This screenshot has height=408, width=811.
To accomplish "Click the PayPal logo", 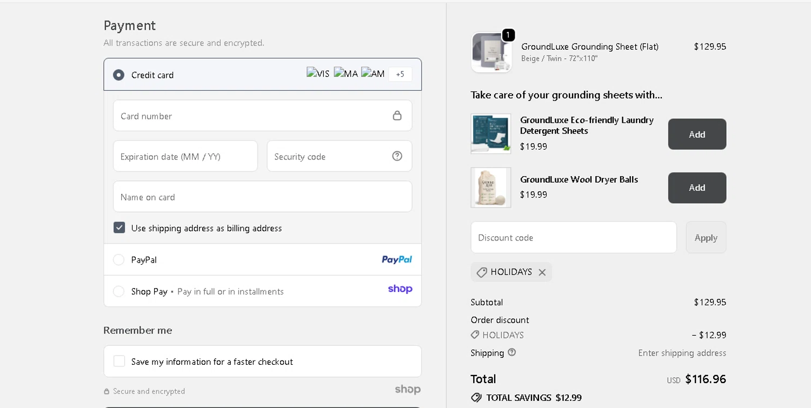I will 397,260.
